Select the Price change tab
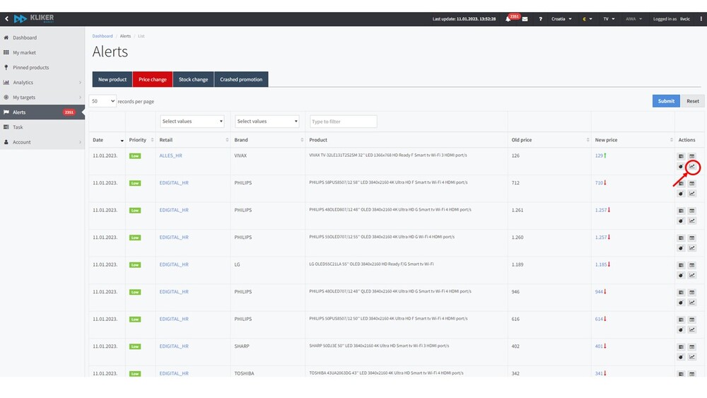Screen dimensions: 707x398 tap(153, 79)
